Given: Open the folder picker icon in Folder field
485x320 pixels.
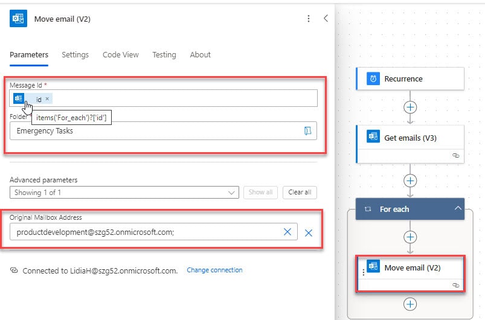Looking at the screenshot, I should click(307, 131).
